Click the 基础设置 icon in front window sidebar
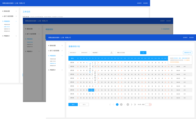Screen dimensions: 196x119 [x=49, y=46]
